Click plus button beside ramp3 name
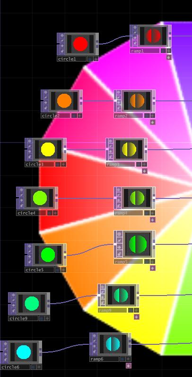This screenshot has height=377, width=192. pyautogui.click(x=144, y=164)
